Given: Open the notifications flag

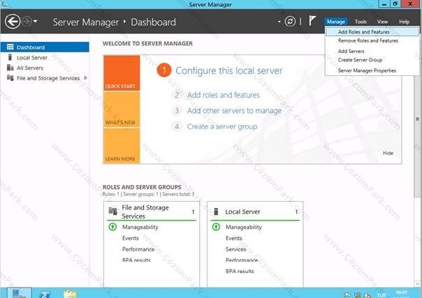Looking at the screenshot, I should (x=312, y=21).
